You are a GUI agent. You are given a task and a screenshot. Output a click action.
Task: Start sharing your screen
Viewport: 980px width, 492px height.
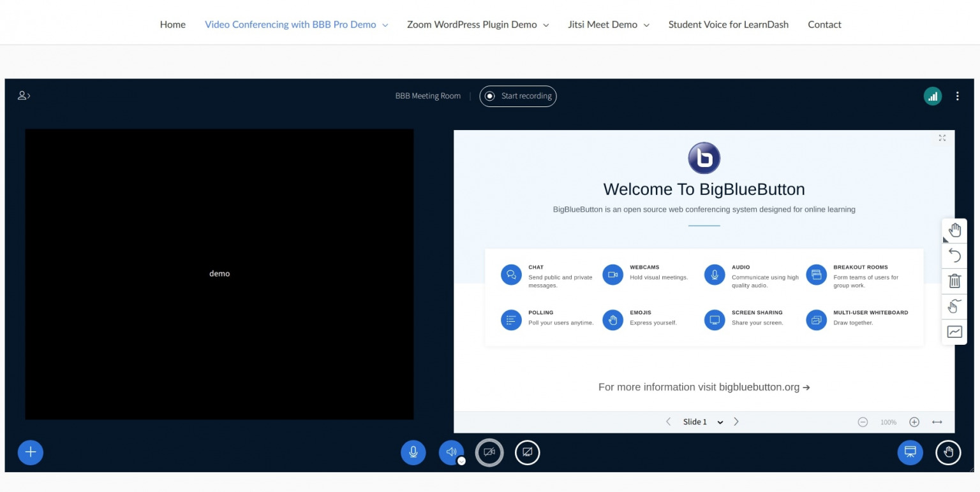528,452
